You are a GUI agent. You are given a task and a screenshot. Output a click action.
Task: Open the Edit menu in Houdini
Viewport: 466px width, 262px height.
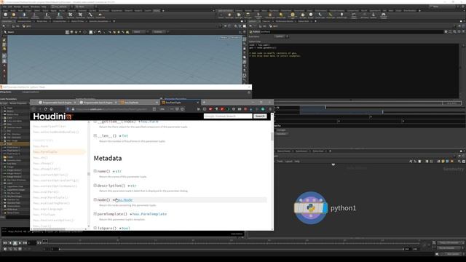[10, 7]
